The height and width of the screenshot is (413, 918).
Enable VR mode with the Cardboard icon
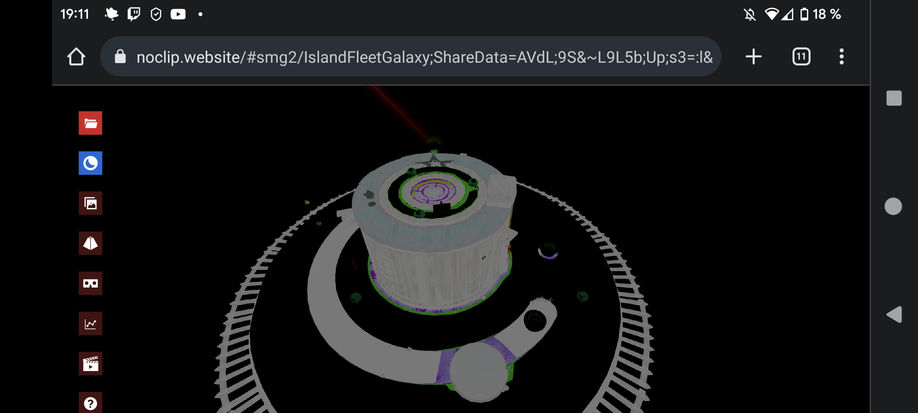click(x=90, y=283)
